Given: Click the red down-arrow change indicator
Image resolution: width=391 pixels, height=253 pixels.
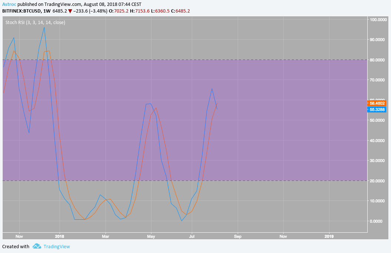Looking at the screenshot, I should [x=70, y=11].
